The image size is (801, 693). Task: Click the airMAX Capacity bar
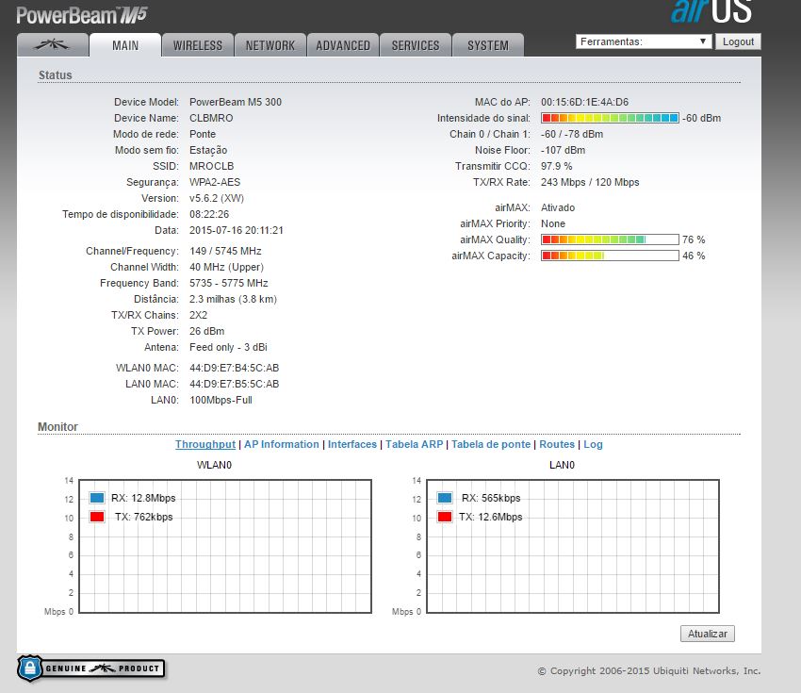[x=610, y=256]
